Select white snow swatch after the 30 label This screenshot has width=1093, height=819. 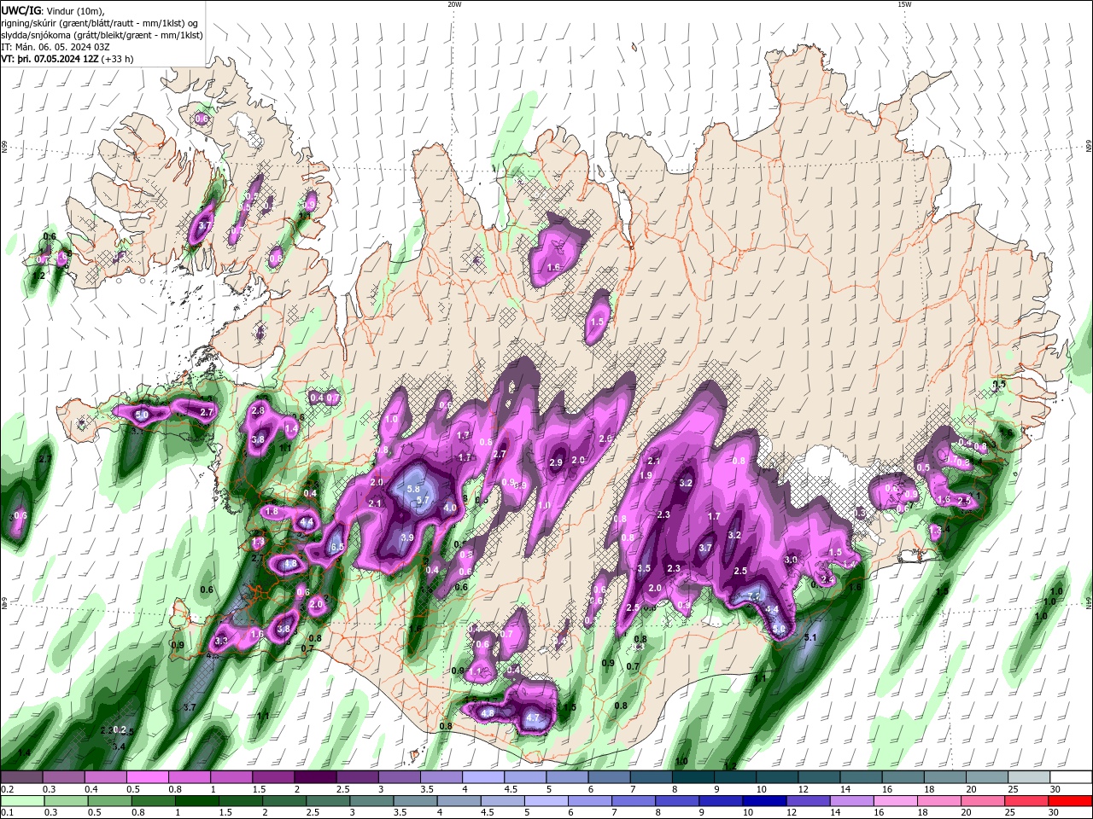click(1072, 777)
